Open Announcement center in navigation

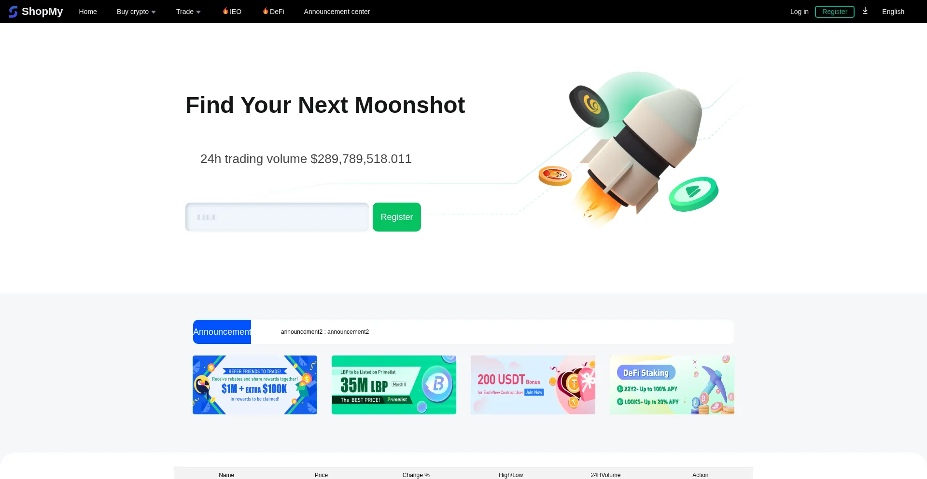(x=337, y=12)
